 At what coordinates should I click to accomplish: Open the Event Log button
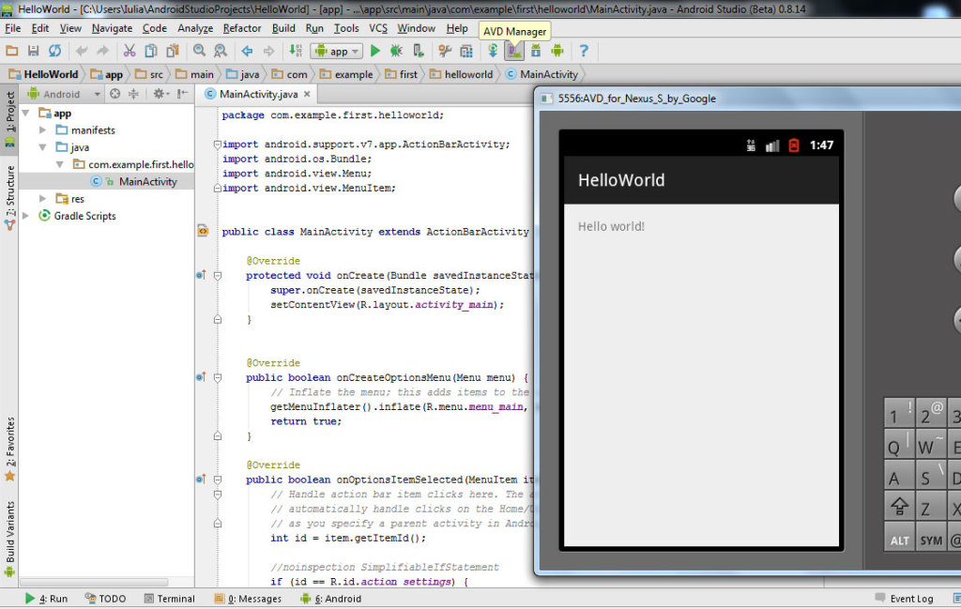904,599
